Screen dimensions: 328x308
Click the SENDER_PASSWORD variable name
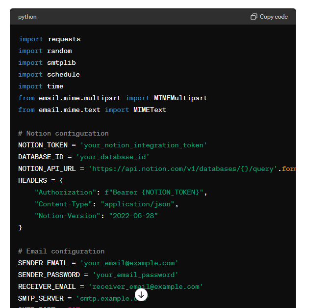(49, 275)
